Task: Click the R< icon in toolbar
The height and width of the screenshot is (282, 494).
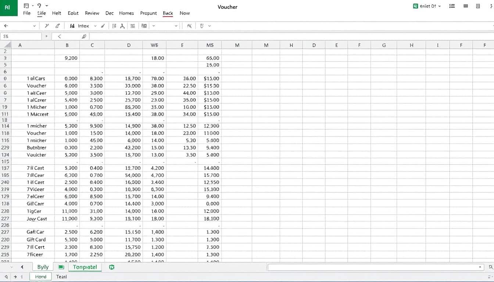Action: 189,26
